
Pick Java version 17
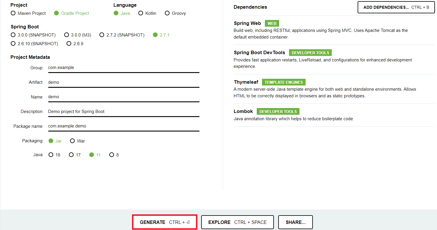click(x=71, y=155)
